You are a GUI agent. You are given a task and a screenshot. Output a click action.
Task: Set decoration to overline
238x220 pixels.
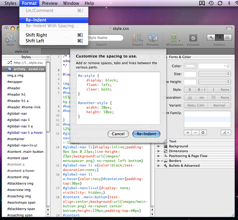pyautogui.click(x=213, y=98)
